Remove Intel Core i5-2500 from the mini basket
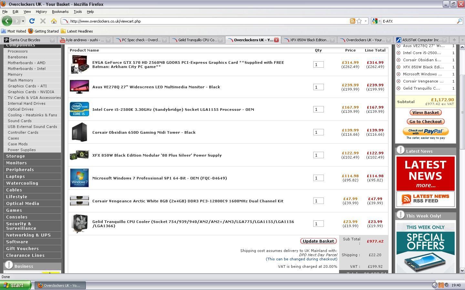The image size is (465, 290). [x=398, y=53]
